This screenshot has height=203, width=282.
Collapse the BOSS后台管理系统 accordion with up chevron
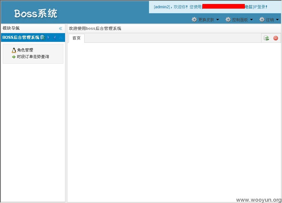(61, 37)
